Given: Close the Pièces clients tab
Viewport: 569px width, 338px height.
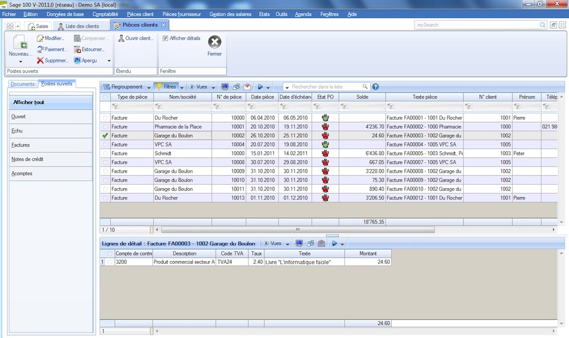Looking at the screenshot, I should [164, 25].
